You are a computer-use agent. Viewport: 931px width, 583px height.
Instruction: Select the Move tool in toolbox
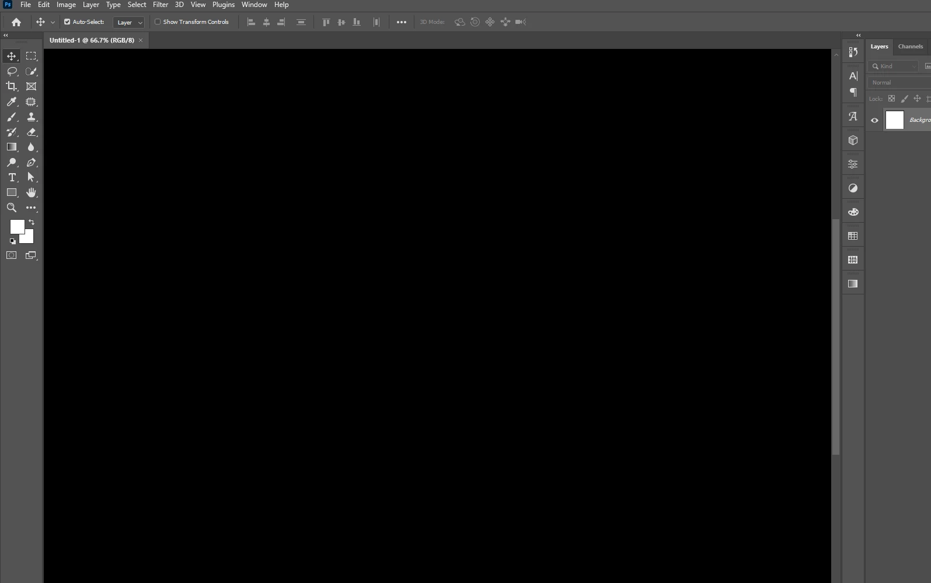tap(12, 56)
